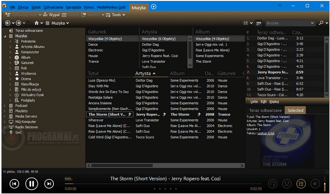Click the Media Servers icon
The width and height of the screenshot is (330, 194).
tap(11, 117)
